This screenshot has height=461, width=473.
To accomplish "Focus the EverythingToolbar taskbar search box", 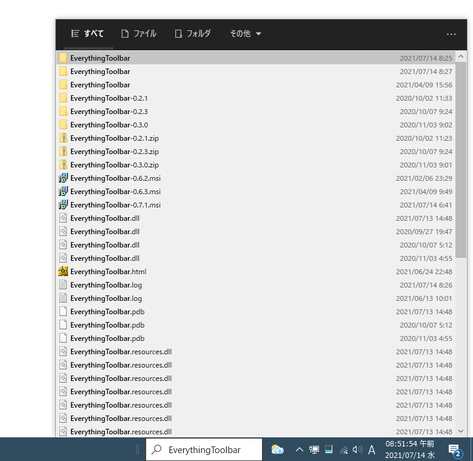I will tap(204, 449).
